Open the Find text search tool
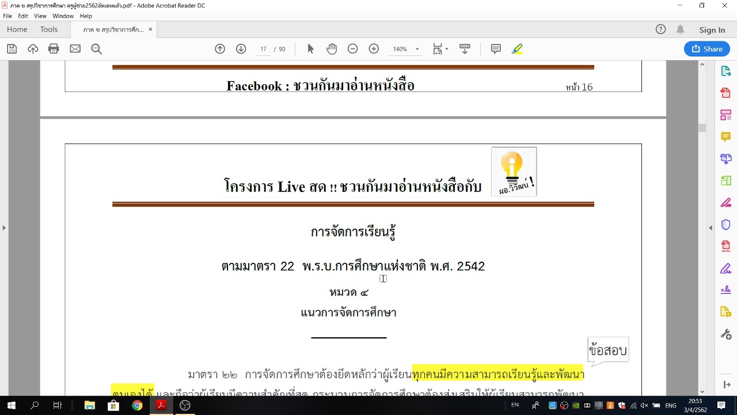This screenshot has width=737, height=415. 96,49
